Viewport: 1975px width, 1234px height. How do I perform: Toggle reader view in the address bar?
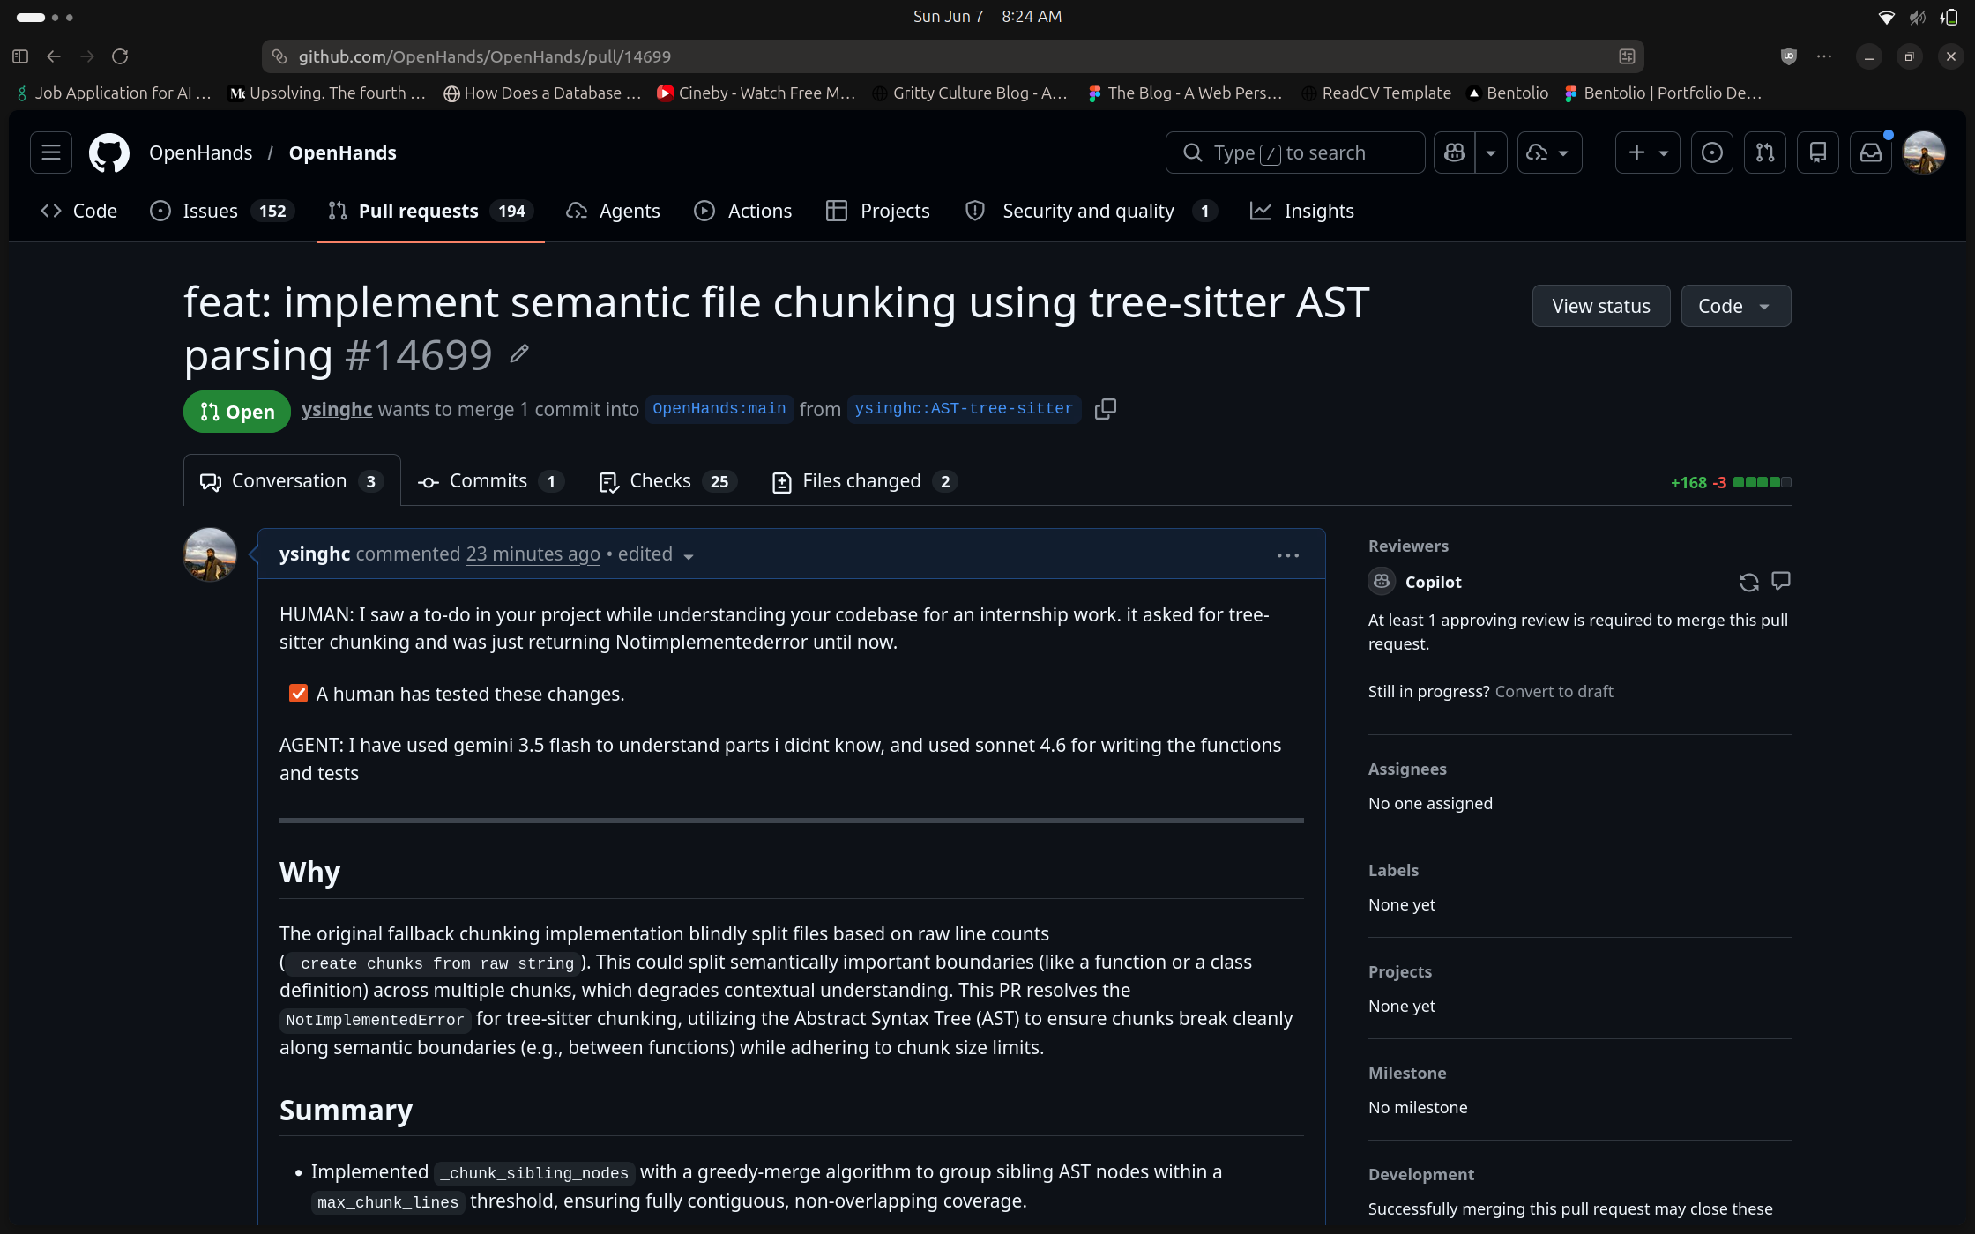point(1627,56)
